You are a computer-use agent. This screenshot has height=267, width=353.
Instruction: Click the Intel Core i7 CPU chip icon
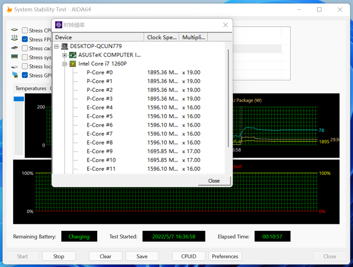point(73,64)
